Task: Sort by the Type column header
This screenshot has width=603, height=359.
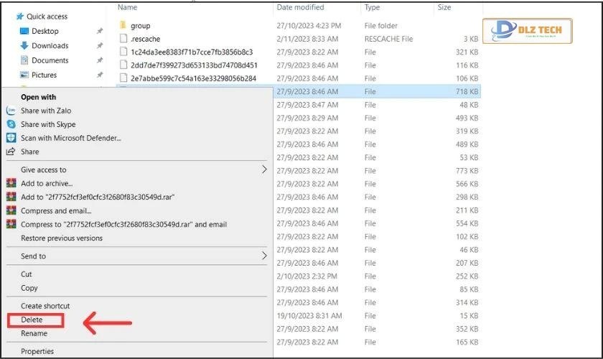Action: [x=372, y=7]
